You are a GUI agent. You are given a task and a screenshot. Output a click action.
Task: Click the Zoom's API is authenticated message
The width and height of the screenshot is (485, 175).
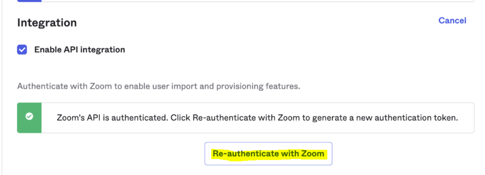tap(257, 118)
